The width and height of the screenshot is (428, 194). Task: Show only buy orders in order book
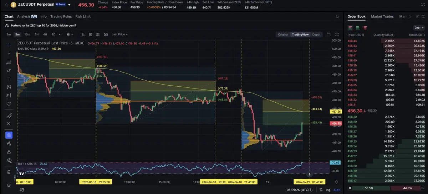pyautogui.click(x=358, y=28)
